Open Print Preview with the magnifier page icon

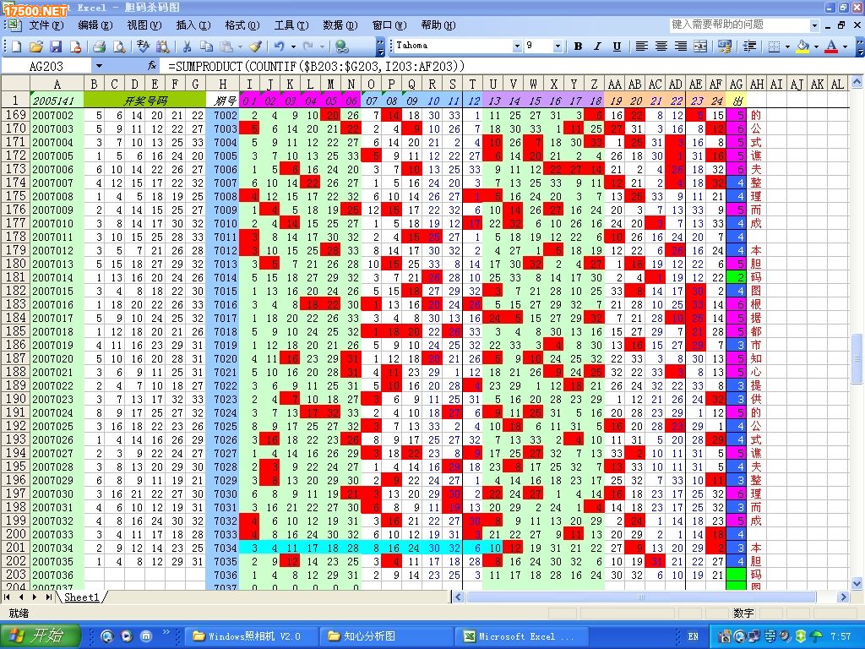119,47
